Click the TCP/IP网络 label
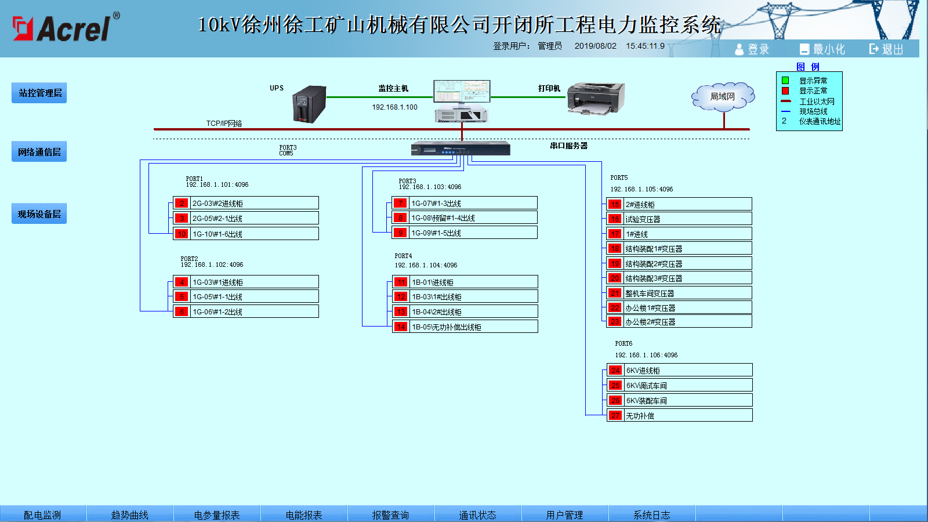This screenshot has width=928, height=522. click(x=224, y=124)
